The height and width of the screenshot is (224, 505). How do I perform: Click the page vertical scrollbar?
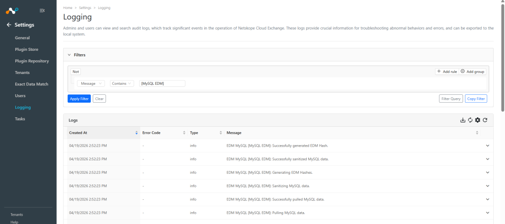coord(503,58)
